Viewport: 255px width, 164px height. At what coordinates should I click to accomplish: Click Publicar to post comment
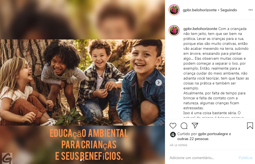pos(246,158)
